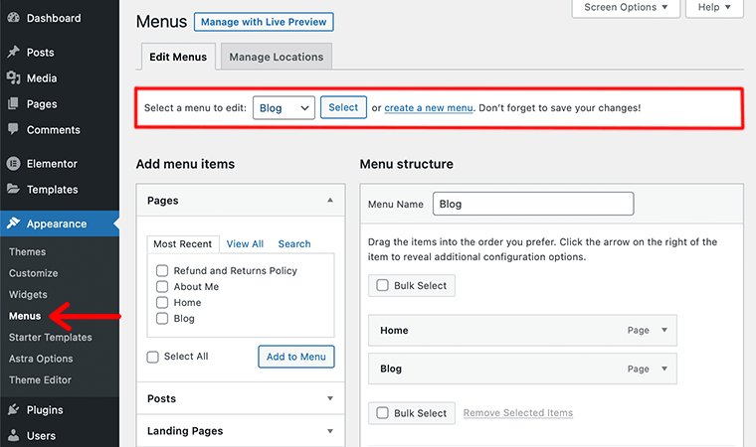Toggle the Bulk Select next to Remove Selected Items
The width and height of the screenshot is (756, 447).
click(382, 413)
